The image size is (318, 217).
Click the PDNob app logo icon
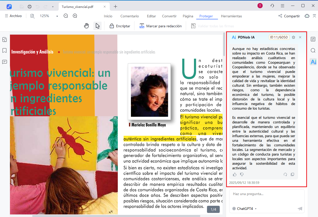(9, 6)
